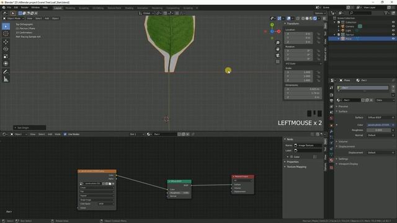
Task: Select the Transform tool
Action: [6, 64]
